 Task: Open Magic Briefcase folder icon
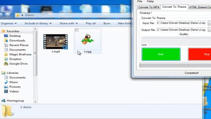6,54
